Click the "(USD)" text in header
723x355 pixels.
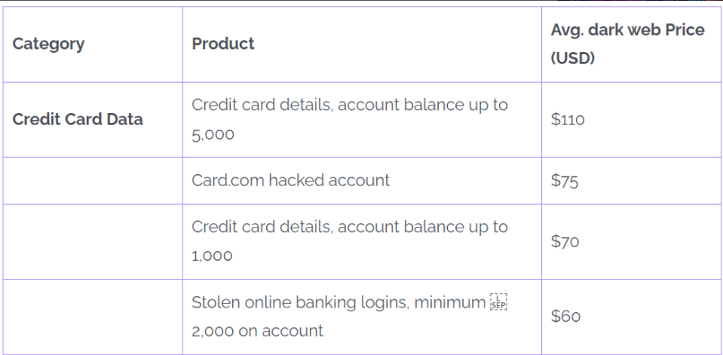coord(573,59)
